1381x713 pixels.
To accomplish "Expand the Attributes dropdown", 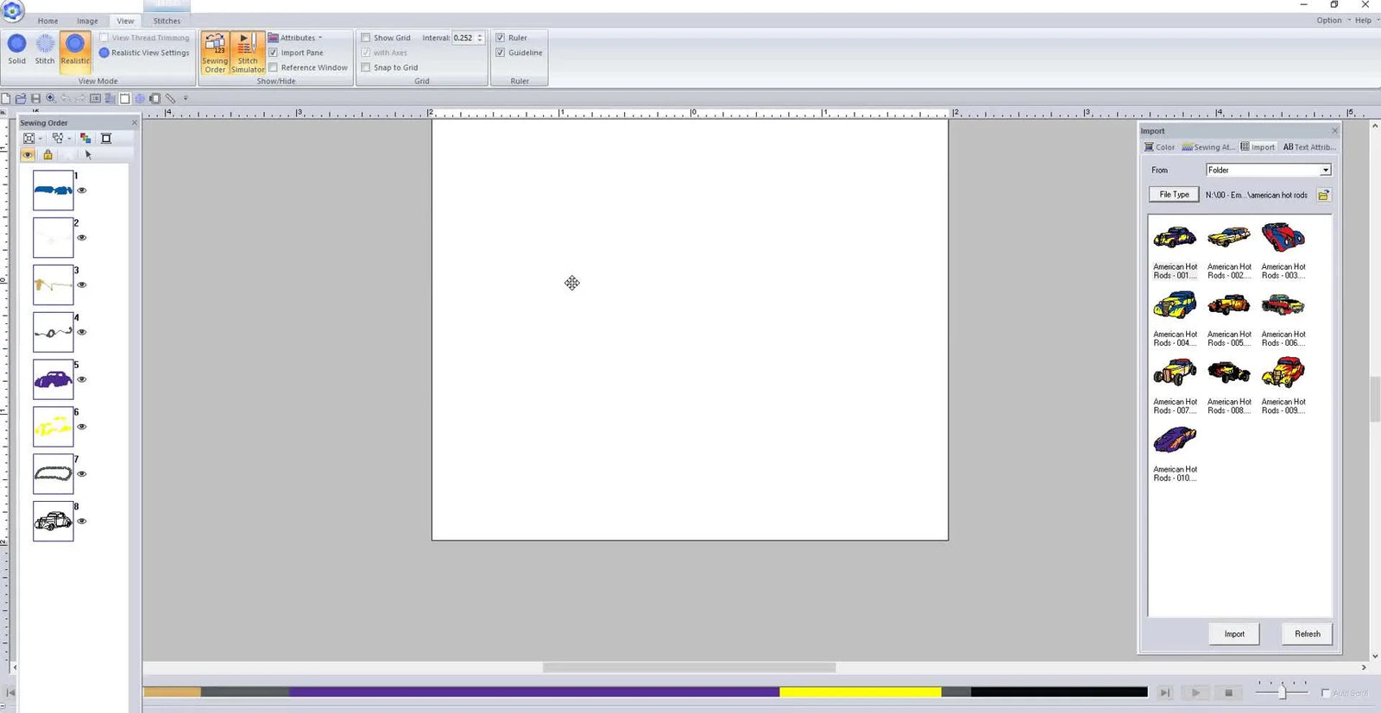I will 295,38.
